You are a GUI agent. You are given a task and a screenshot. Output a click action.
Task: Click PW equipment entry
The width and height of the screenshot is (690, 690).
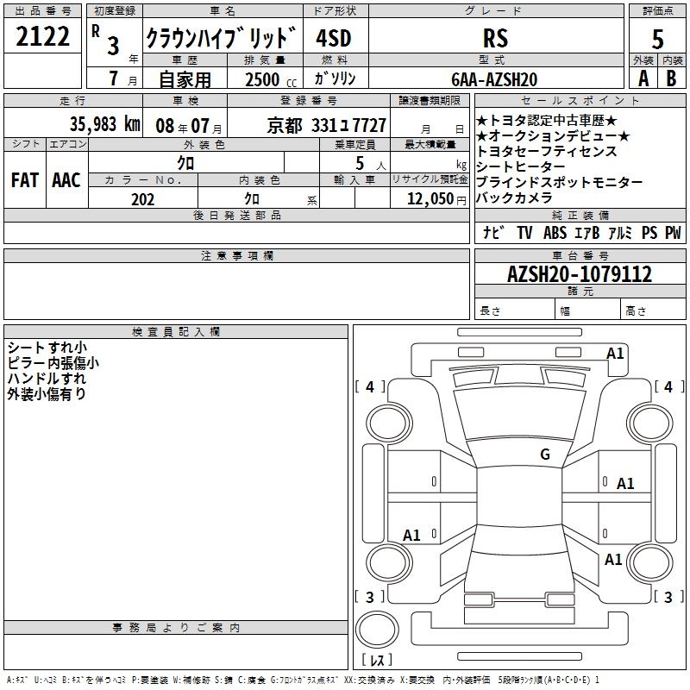click(x=673, y=232)
